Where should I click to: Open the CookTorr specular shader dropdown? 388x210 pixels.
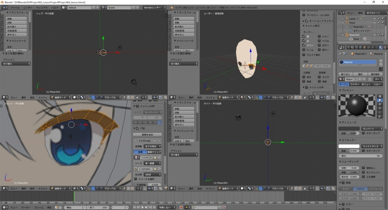pyautogui.click(x=372, y=146)
